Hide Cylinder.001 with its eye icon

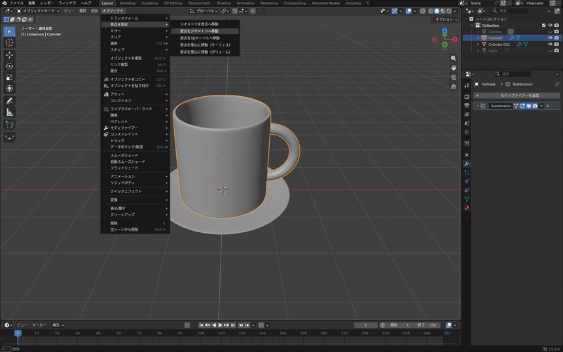[550, 44]
